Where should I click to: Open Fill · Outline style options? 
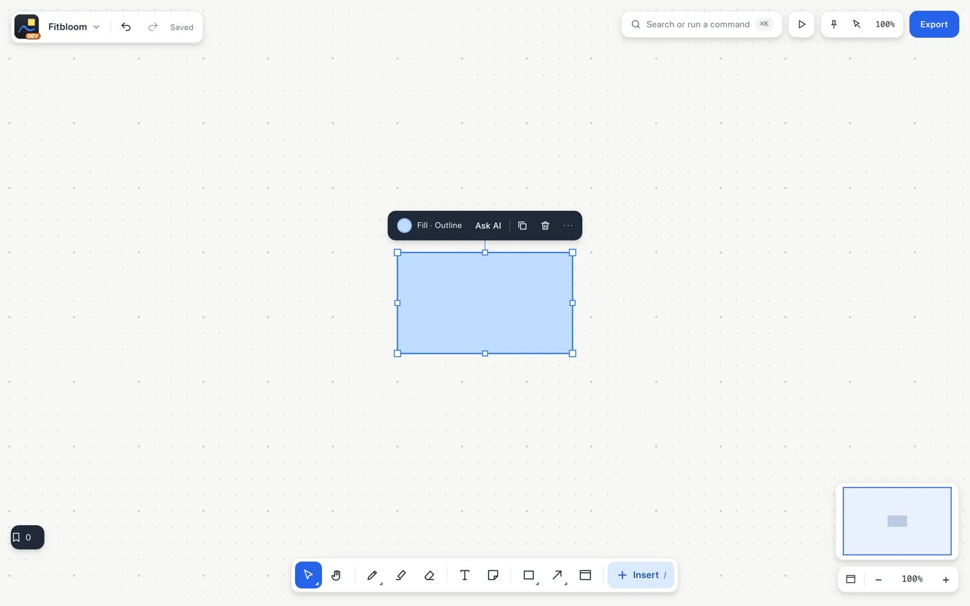coord(439,226)
